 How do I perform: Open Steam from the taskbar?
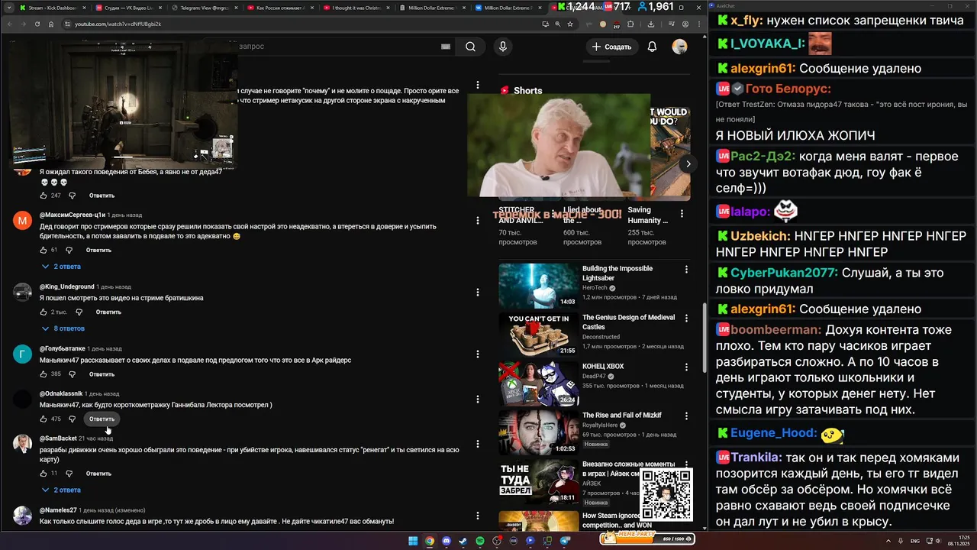pos(463,541)
